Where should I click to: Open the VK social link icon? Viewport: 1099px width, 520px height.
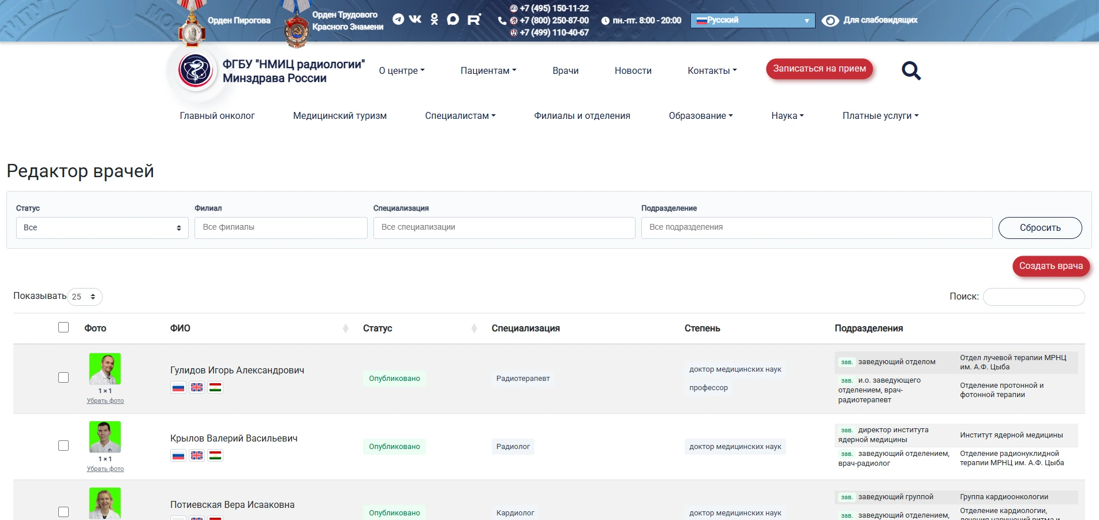coord(415,19)
